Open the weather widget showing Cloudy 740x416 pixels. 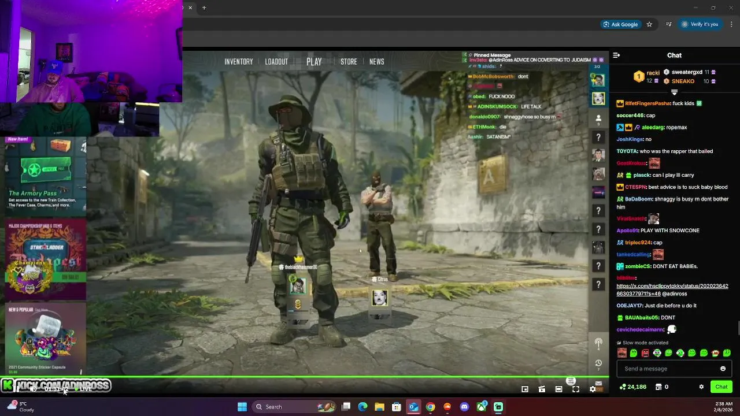tap(21, 407)
